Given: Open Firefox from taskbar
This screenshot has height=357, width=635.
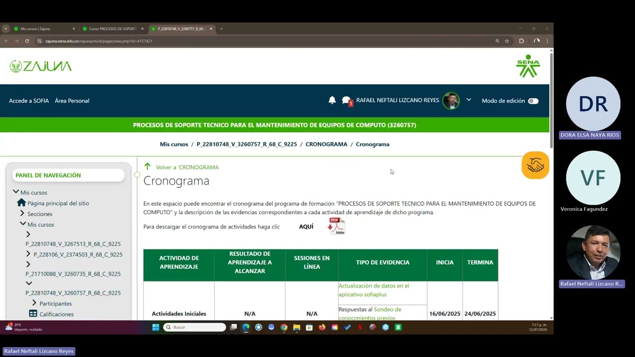Looking at the screenshot, I should (322, 327).
